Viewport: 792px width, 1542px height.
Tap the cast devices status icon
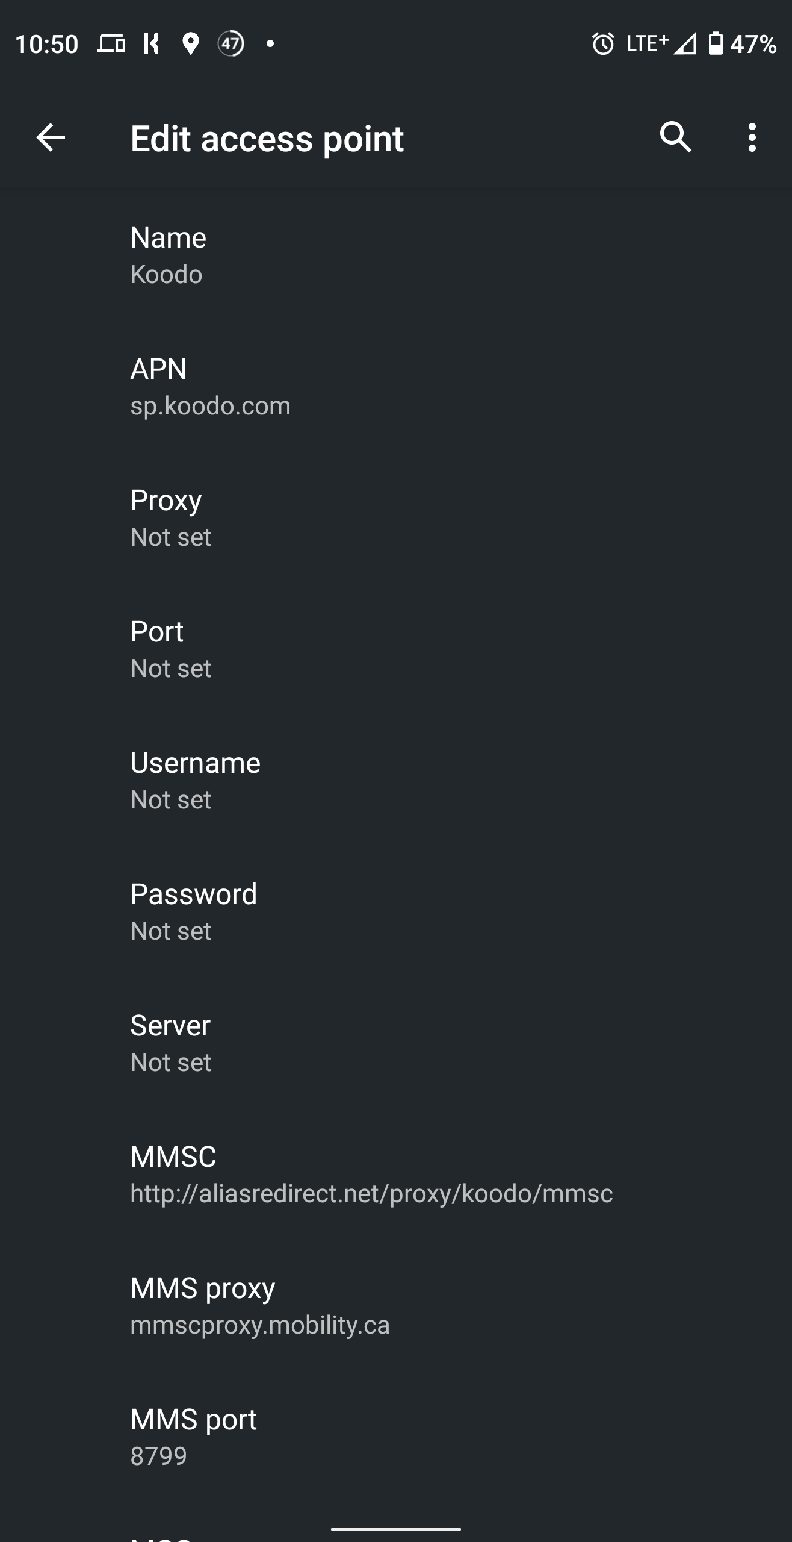[x=111, y=43]
